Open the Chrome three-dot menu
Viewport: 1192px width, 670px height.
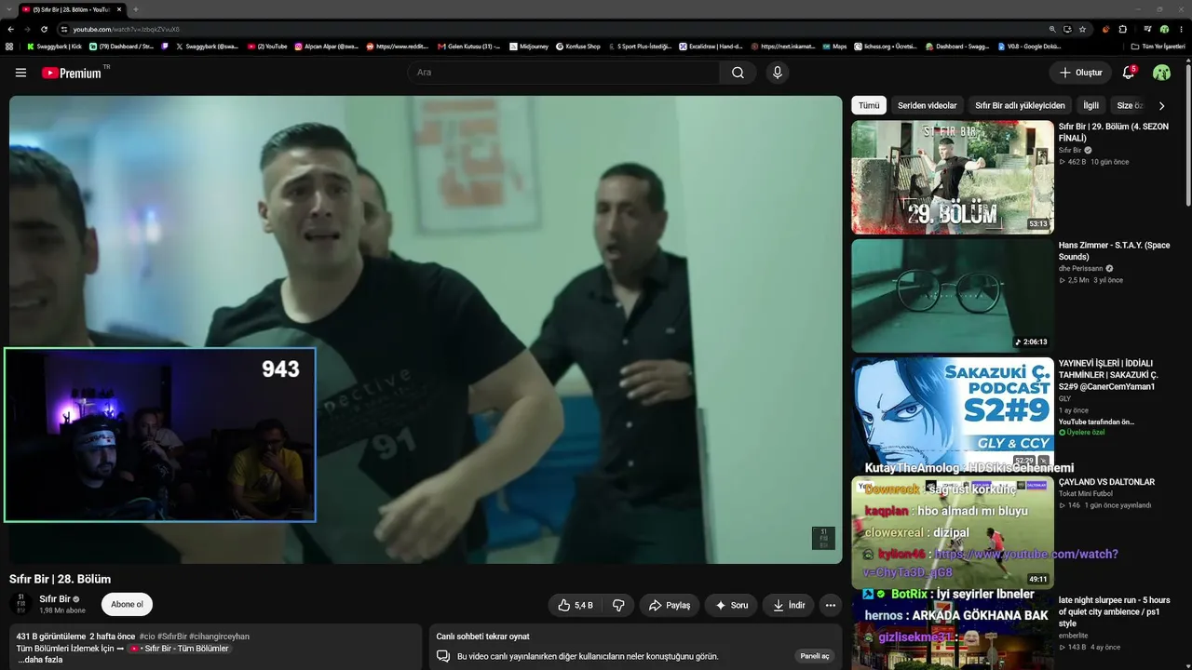point(1181,29)
